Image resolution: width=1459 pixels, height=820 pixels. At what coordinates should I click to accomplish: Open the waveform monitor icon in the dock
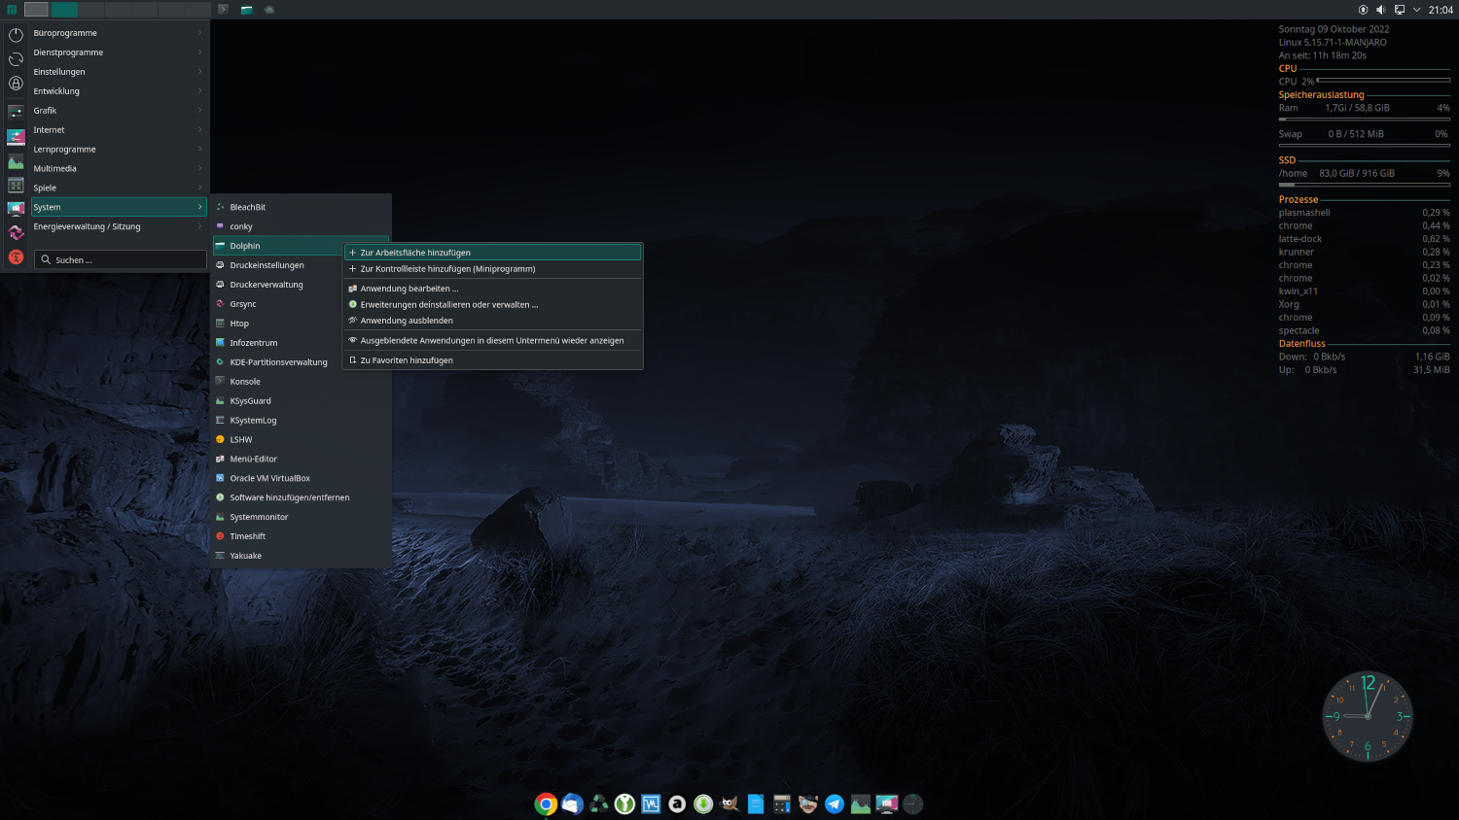coord(651,803)
